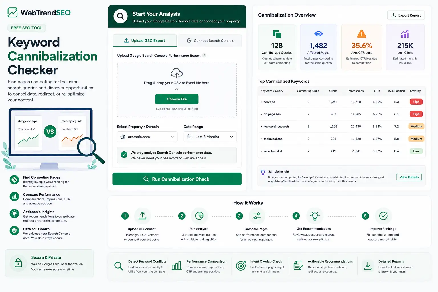Click the Affected Pages eye icon

click(x=318, y=34)
